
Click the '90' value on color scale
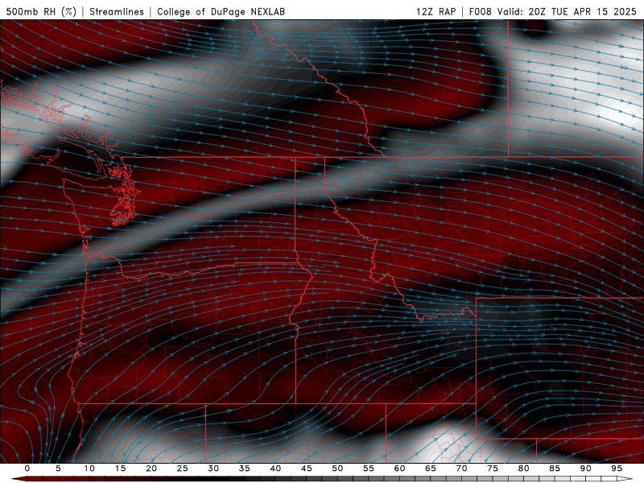(585, 469)
